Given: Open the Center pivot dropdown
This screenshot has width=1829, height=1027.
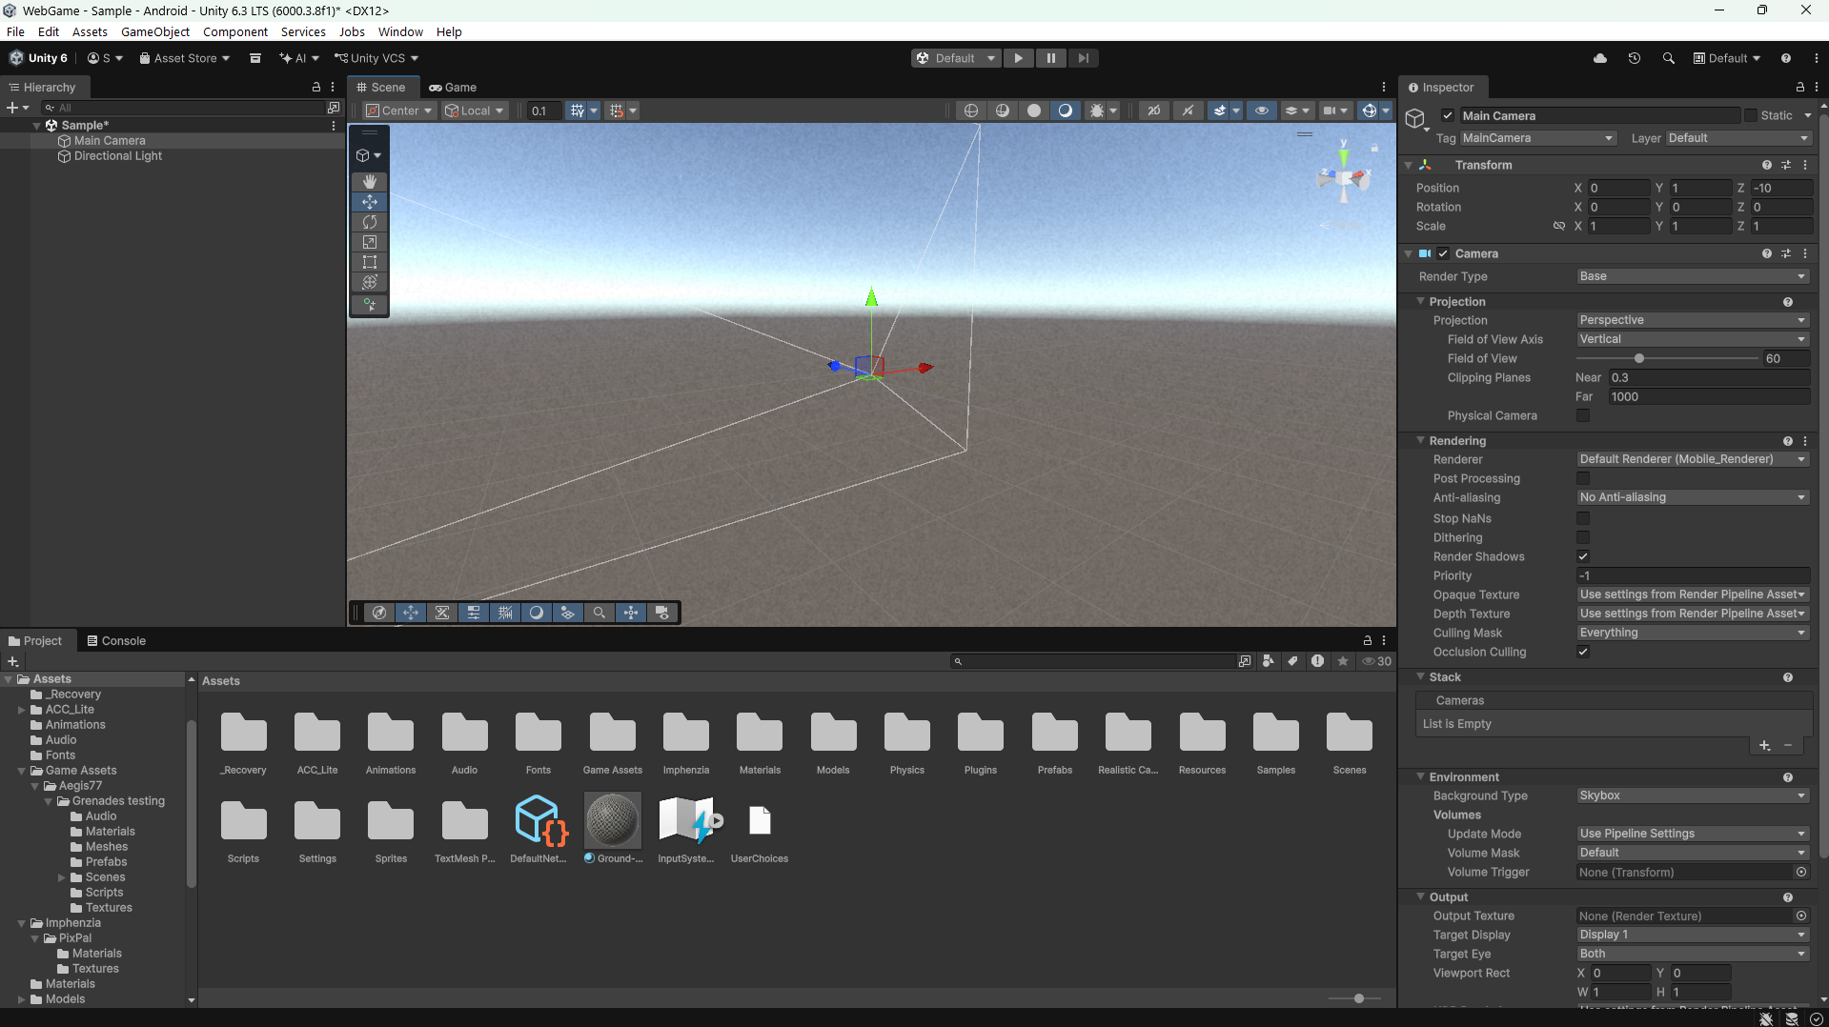Looking at the screenshot, I should tap(399, 111).
